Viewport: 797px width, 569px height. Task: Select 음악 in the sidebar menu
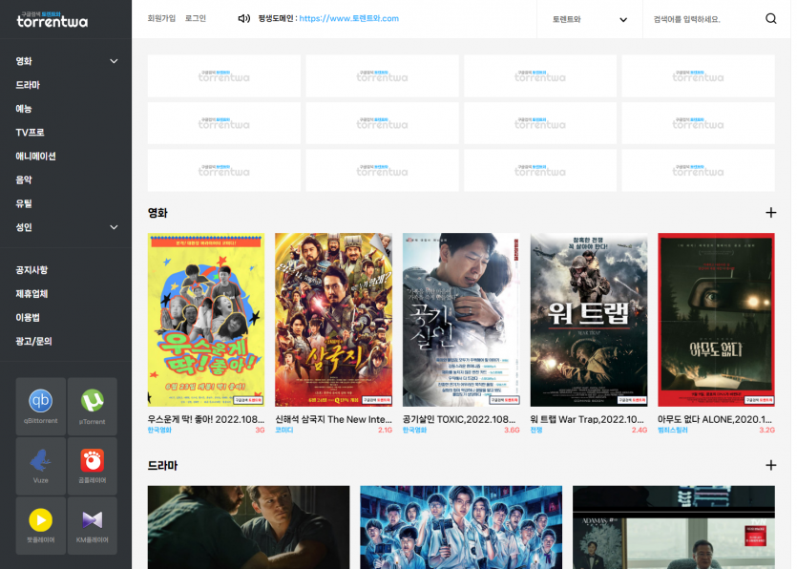coord(24,180)
